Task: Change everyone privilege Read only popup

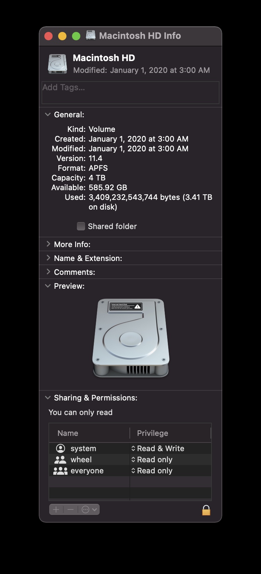Action: click(152, 471)
